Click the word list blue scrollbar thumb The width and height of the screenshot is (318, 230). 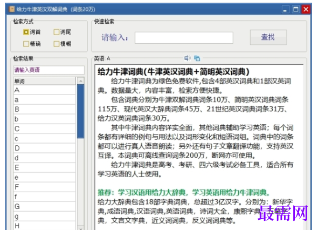pos(81,112)
